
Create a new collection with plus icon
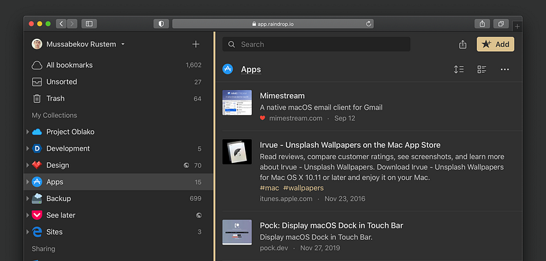[196, 44]
